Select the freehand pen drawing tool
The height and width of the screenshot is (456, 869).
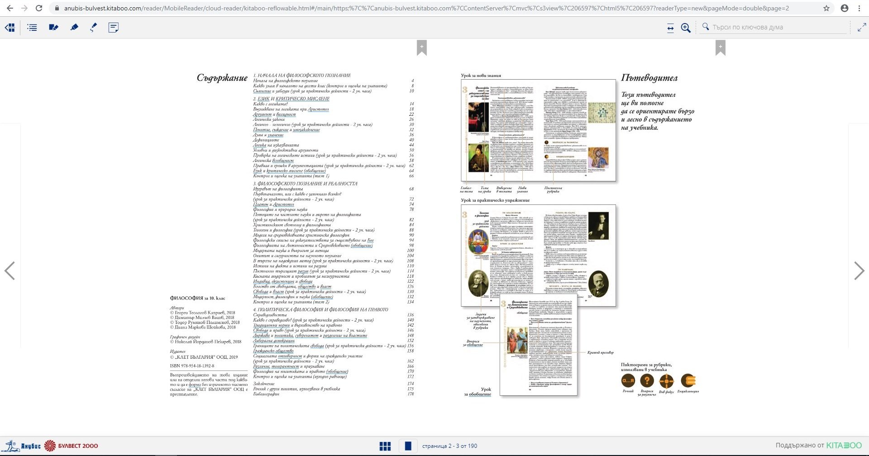93,28
